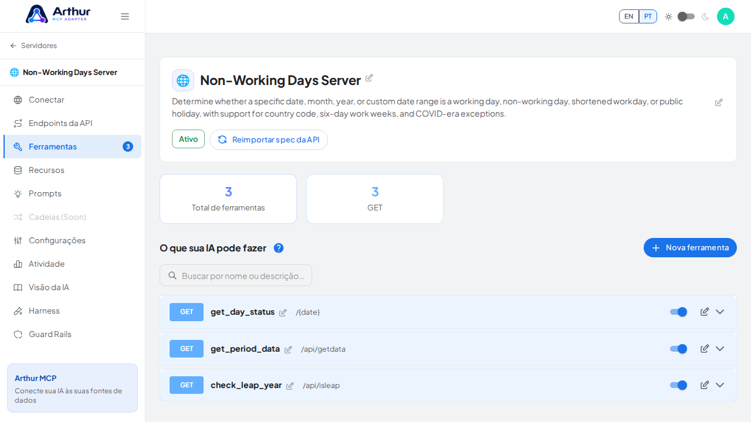Open Recursos sidebar item

72,170
